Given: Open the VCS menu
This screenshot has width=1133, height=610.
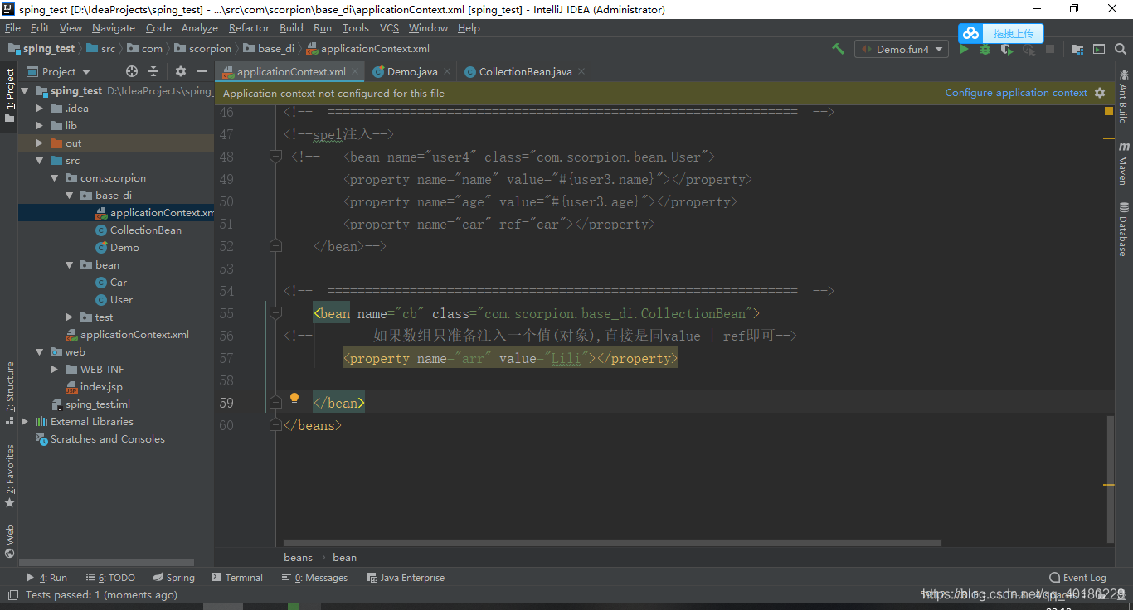Looking at the screenshot, I should (389, 27).
